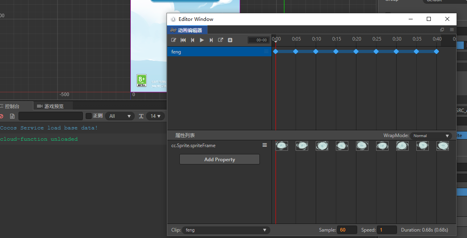Select the feng keyframe diamond at 0:15

click(x=336, y=51)
